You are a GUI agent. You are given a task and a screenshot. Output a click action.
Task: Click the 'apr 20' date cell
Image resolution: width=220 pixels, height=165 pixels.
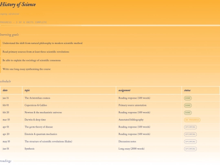[x=11, y=134]
